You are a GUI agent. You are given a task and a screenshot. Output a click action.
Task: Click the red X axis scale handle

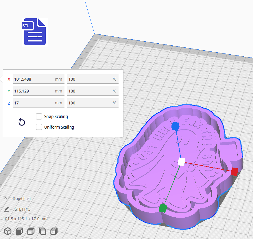click(234, 171)
